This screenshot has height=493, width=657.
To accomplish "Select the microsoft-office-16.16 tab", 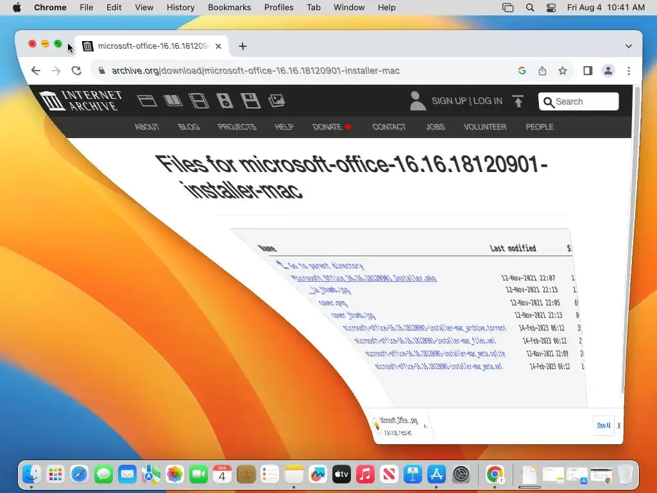I will click(x=151, y=46).
